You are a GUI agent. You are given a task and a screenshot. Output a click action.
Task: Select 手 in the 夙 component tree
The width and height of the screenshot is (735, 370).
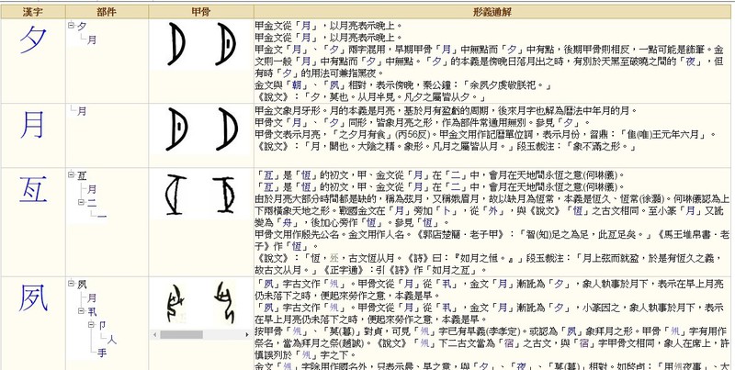(x=91, y=351)
